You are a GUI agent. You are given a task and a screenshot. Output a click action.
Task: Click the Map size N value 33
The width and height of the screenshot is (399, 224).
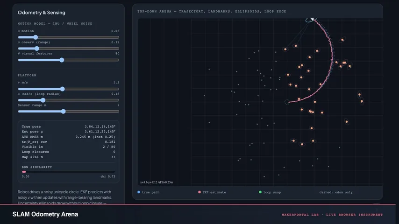113,157
